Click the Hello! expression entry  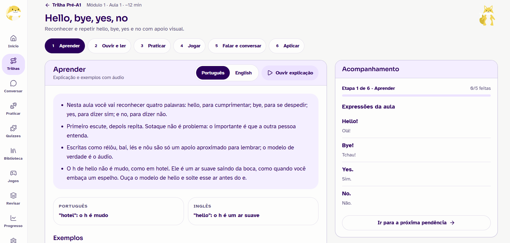[x=416, y=126]
